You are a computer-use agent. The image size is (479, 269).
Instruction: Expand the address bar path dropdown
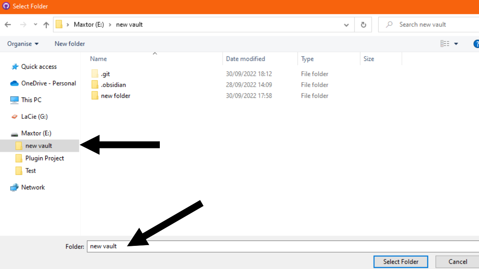pyautogui.click(x=346, y=25)
